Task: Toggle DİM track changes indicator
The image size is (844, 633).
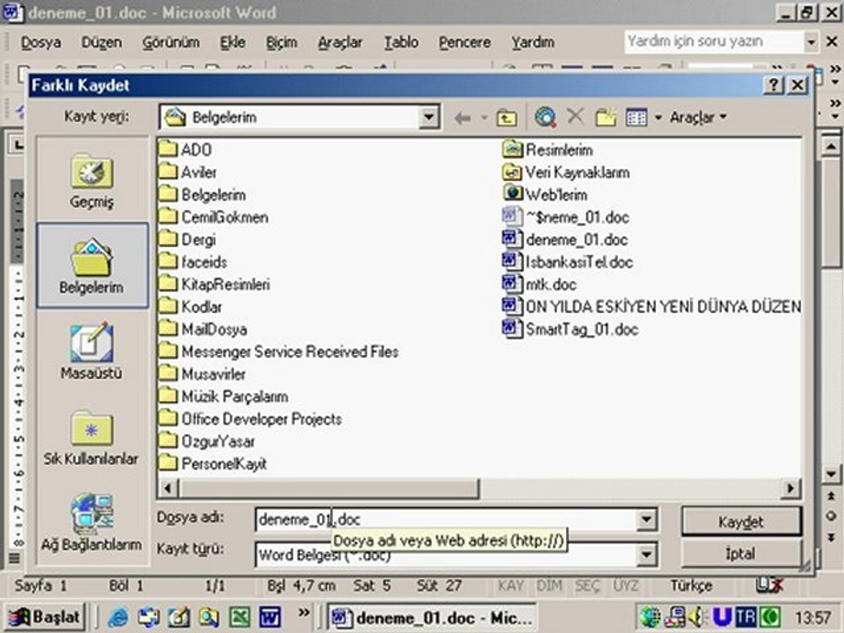Action: [x=549, y=586]
